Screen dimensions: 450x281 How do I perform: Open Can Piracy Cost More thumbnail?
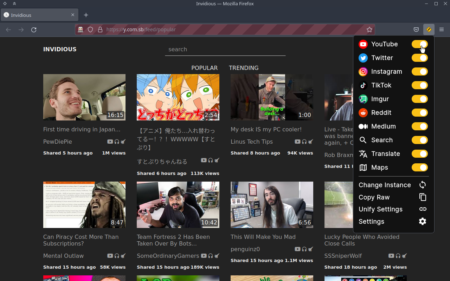(x=84, y=205)
